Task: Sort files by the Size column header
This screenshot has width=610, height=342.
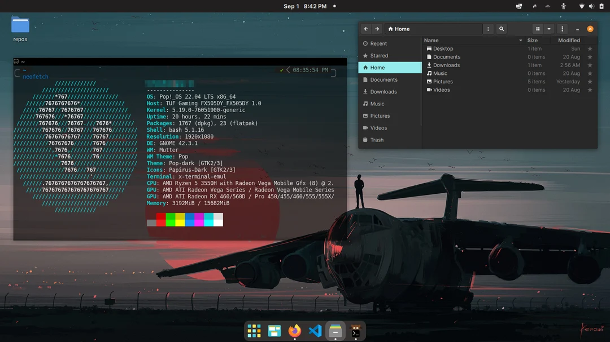Action: [x=531, y=40]
